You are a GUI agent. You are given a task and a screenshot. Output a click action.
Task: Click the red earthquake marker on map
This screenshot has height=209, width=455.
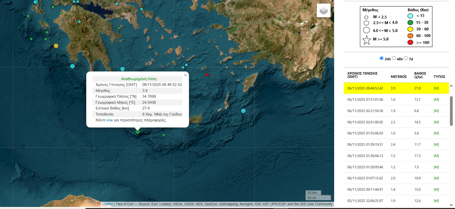[x=207, y=75]
